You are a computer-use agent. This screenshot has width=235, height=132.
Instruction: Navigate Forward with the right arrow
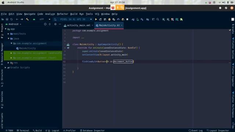click(22, 19)
